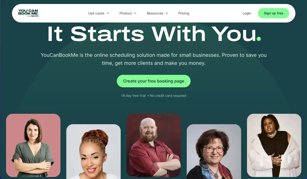Viewport: 307px width, 179px height.
Task: Click the YouCanBookMe logo
Action: 28,13
